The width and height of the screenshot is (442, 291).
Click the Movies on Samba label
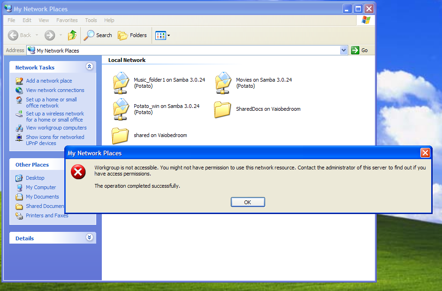pyautogui.click(x=264, y=83)
